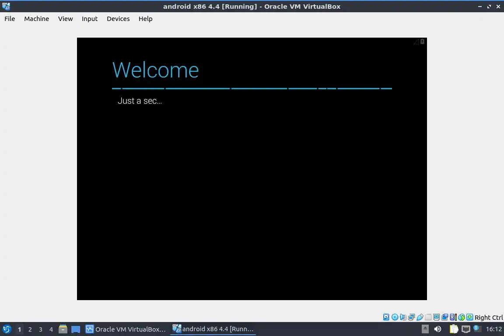Click the Right Ctrl host key label
Viewport: 504px width, 336px height.
tap(489, 318)
